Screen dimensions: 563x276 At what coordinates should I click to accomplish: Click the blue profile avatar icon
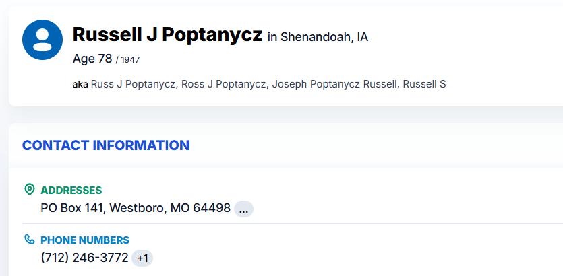[x=42, y=40]
